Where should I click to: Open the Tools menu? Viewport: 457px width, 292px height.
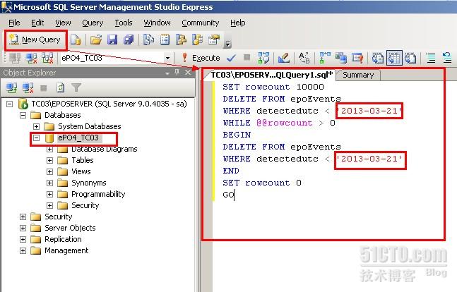124,23
